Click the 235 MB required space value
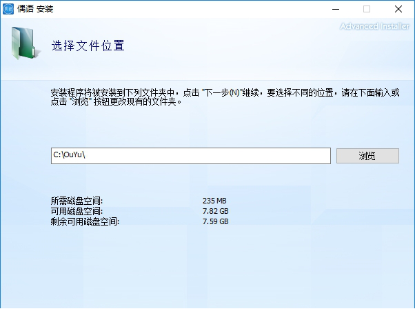This screenshot has height=320, width=415. (x=214, y=201)
